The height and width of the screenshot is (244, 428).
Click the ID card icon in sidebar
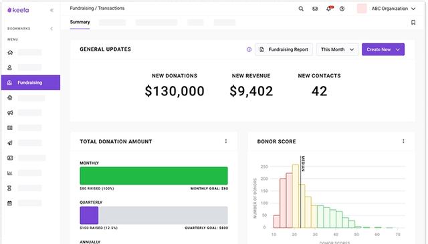point(10,158)
